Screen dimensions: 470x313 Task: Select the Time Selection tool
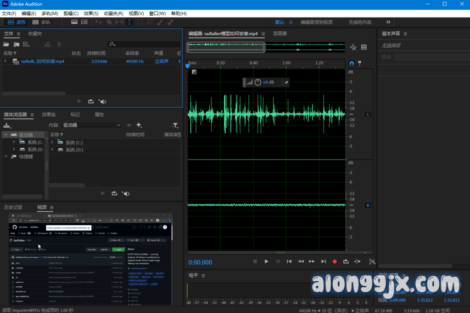click(x=129, y=22)
